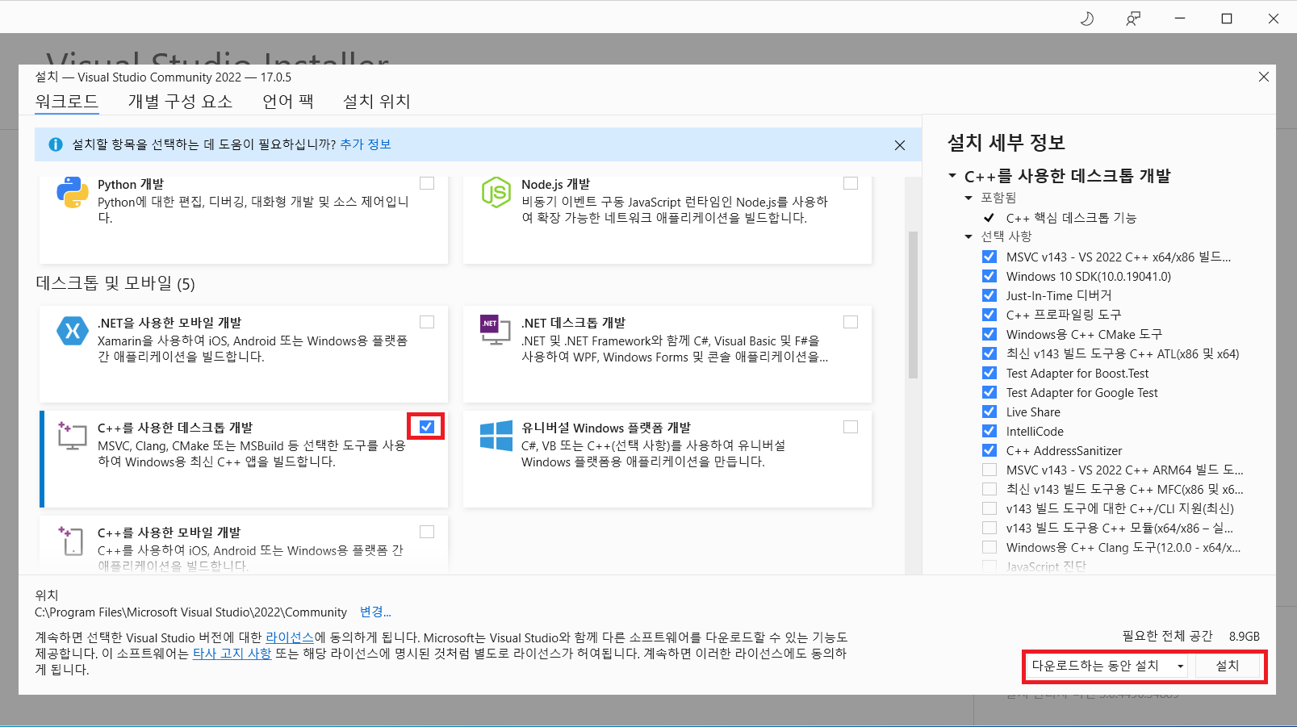Viewport: 1297px width, 727px height.
Task: Click the blue info icon in banner
Action: [x=56, y=144]
